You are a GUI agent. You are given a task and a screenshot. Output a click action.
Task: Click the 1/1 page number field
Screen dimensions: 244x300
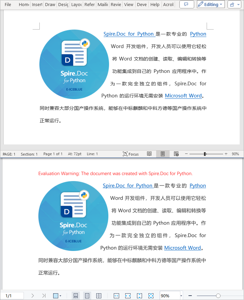click(x=12, y=296)
